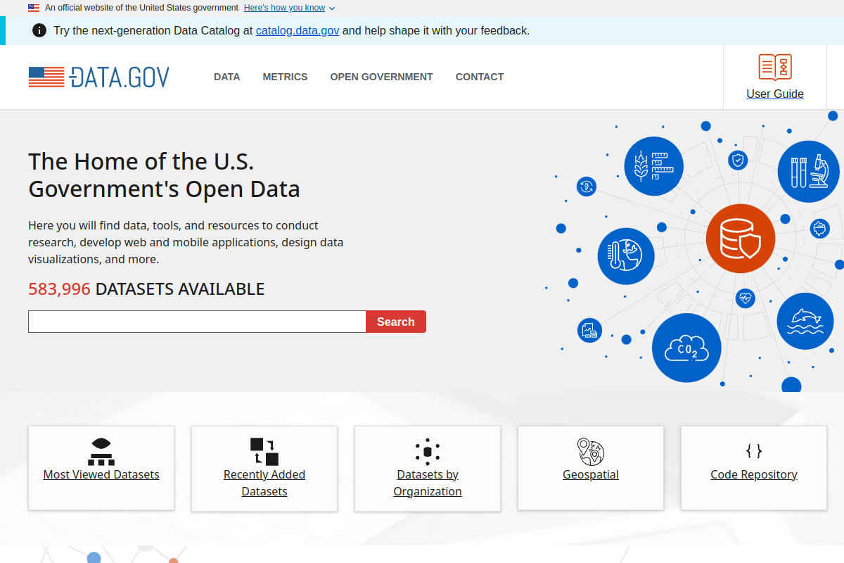Click the test tubes and microscope icon

pos(809,171)
